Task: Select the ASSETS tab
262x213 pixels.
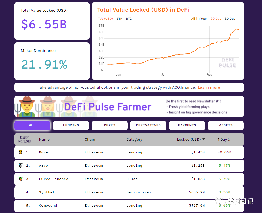Action: pos(226,125)
